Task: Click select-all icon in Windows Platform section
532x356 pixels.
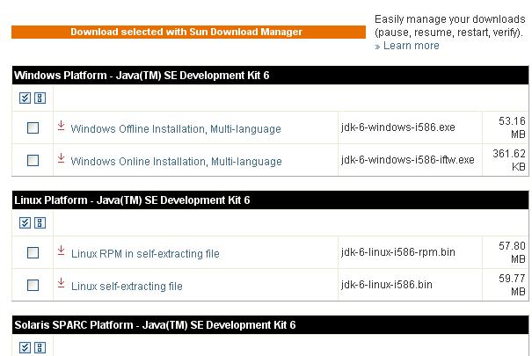Action: [25, 98]
